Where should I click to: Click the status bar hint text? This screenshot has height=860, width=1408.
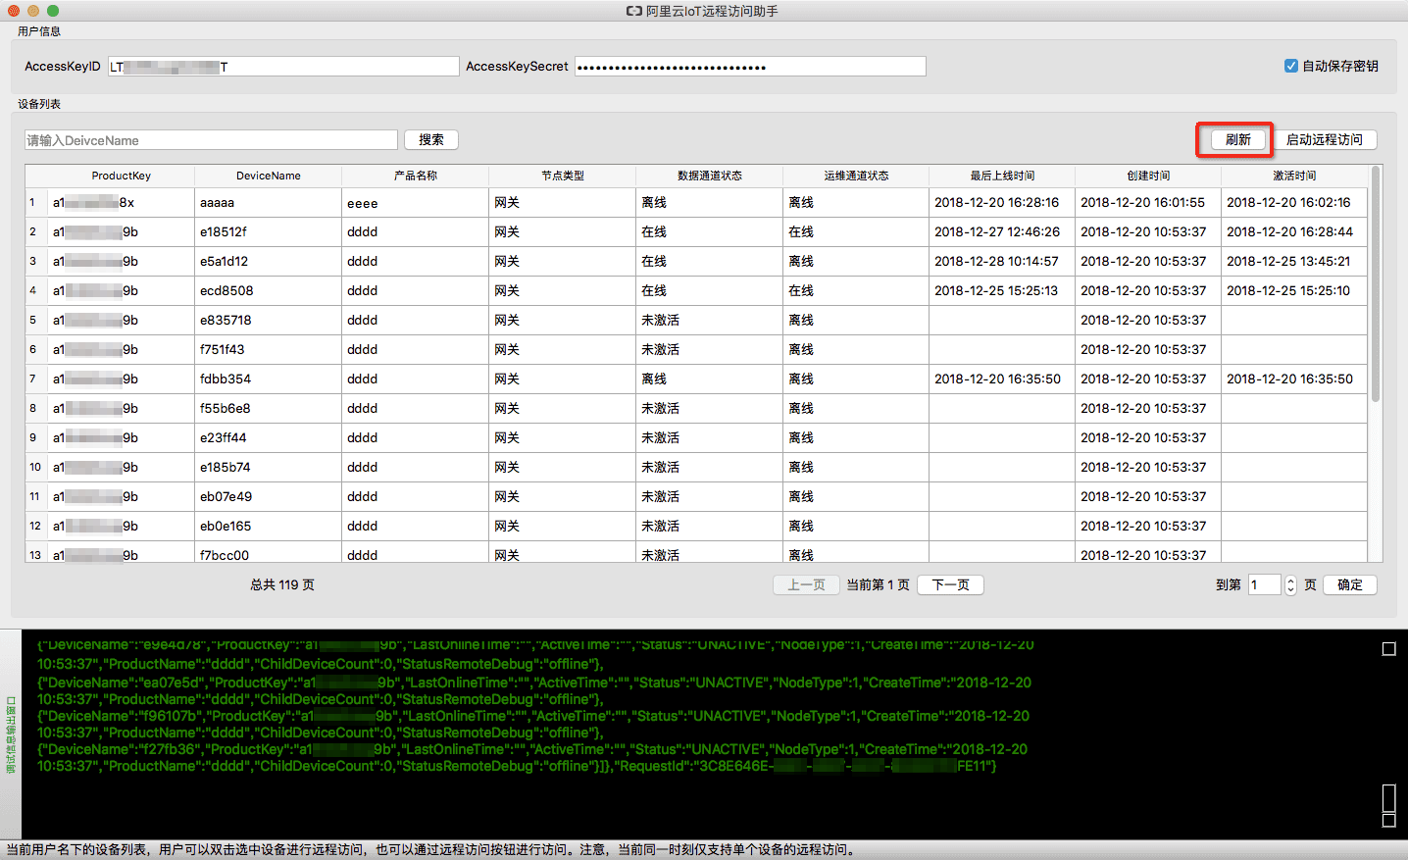tap(431, 849)
